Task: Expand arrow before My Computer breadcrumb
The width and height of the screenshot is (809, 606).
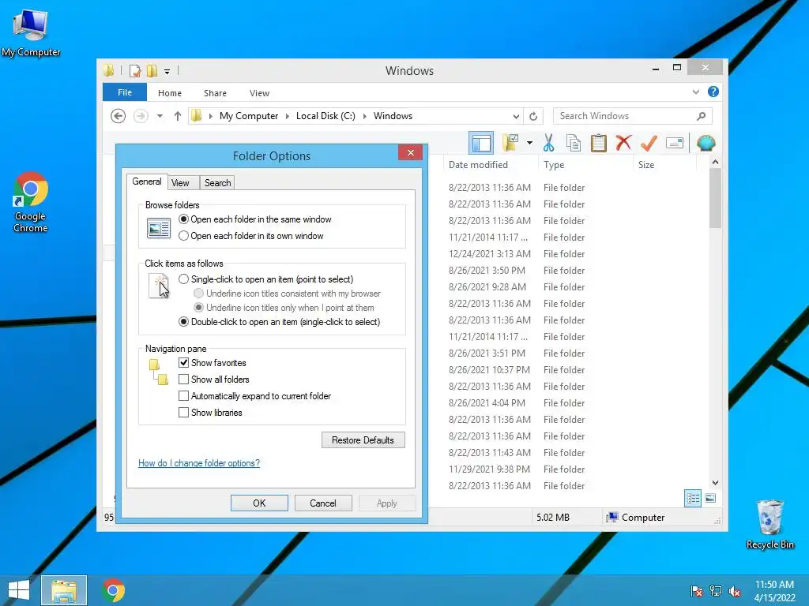Action: pos(210,116)
